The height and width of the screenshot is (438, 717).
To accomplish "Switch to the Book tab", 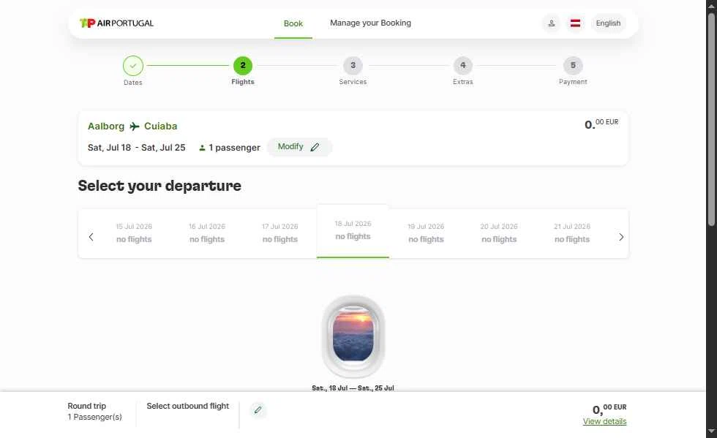I will 293,23.
